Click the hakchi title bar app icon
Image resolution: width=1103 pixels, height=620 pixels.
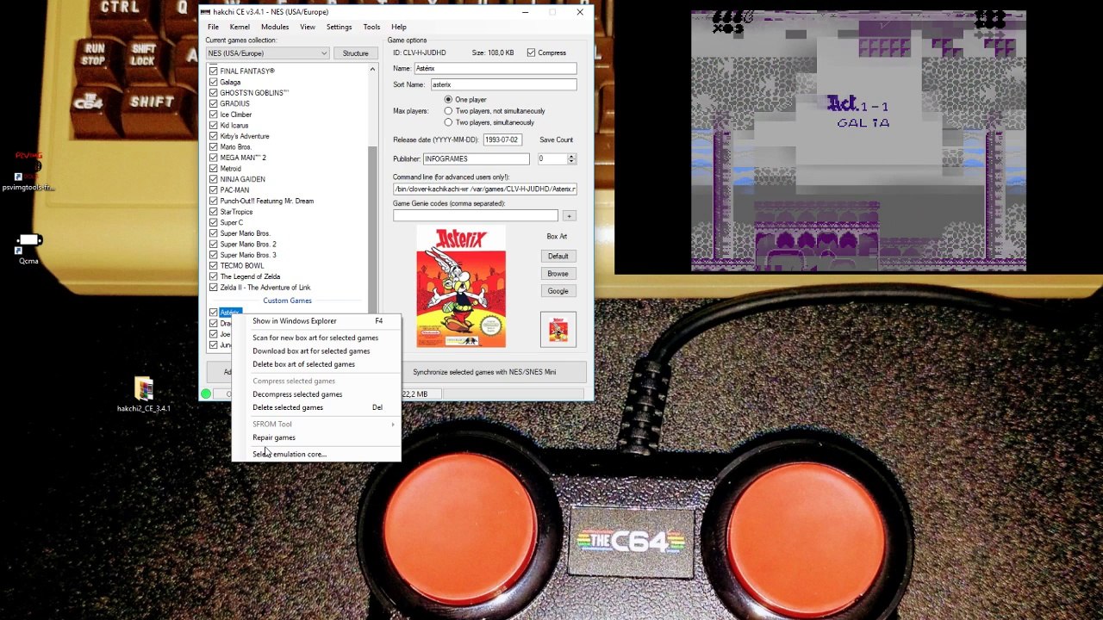(205, 12)
